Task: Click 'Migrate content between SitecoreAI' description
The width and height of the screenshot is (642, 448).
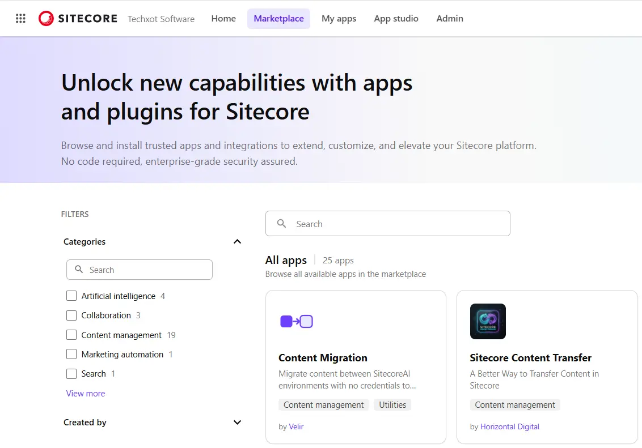Action: pos(347,379)
